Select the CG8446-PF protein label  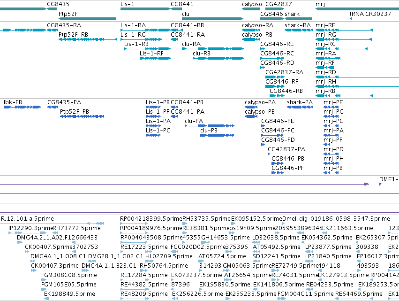point(287,168)
